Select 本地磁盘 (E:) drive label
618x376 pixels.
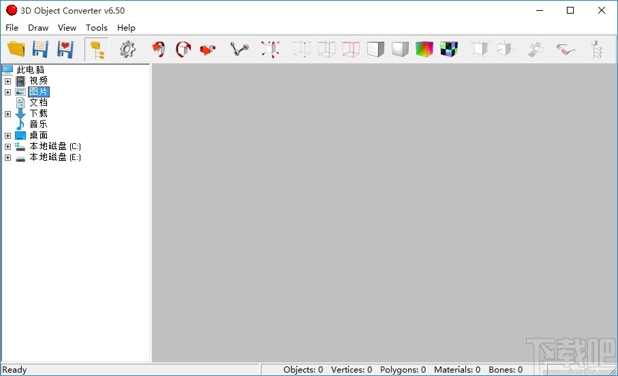(x=55, y=157)
